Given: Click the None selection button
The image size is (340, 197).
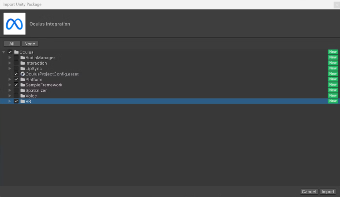Looking at the screenshot, I should point(30,44).
